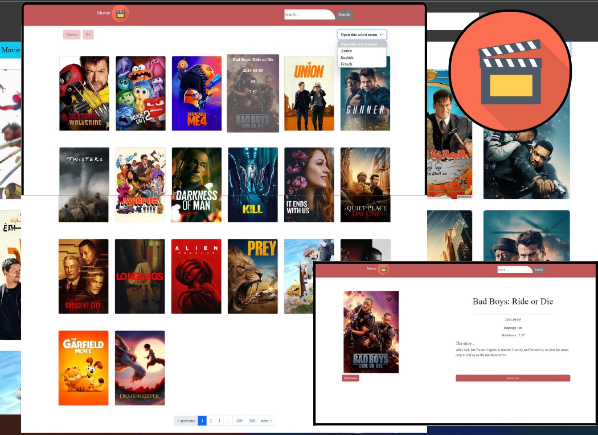Open the Deadpool & Wolverine poster

tap(84, 93)
